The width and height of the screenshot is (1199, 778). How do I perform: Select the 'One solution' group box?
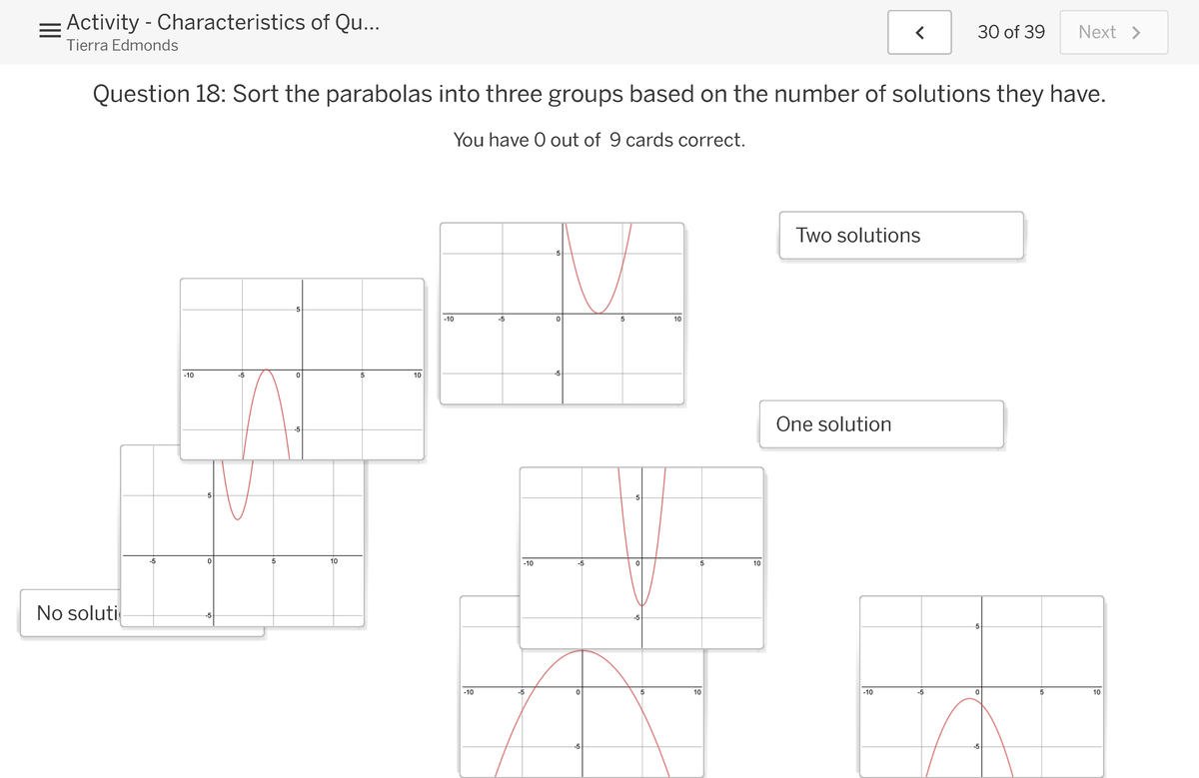[880, 423]
